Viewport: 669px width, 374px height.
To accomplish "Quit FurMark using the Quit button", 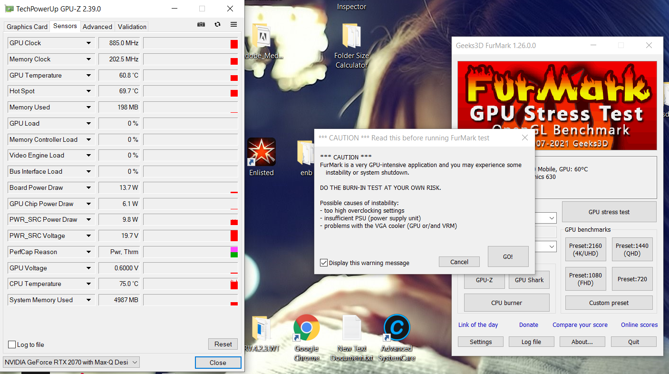I will 633,342.
